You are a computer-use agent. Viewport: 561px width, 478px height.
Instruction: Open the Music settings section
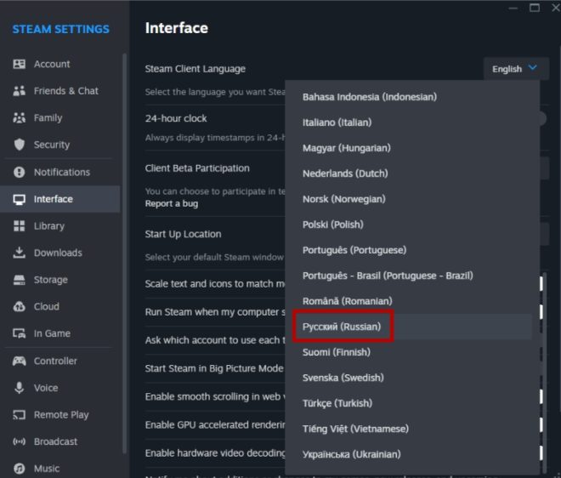point(60,469)
